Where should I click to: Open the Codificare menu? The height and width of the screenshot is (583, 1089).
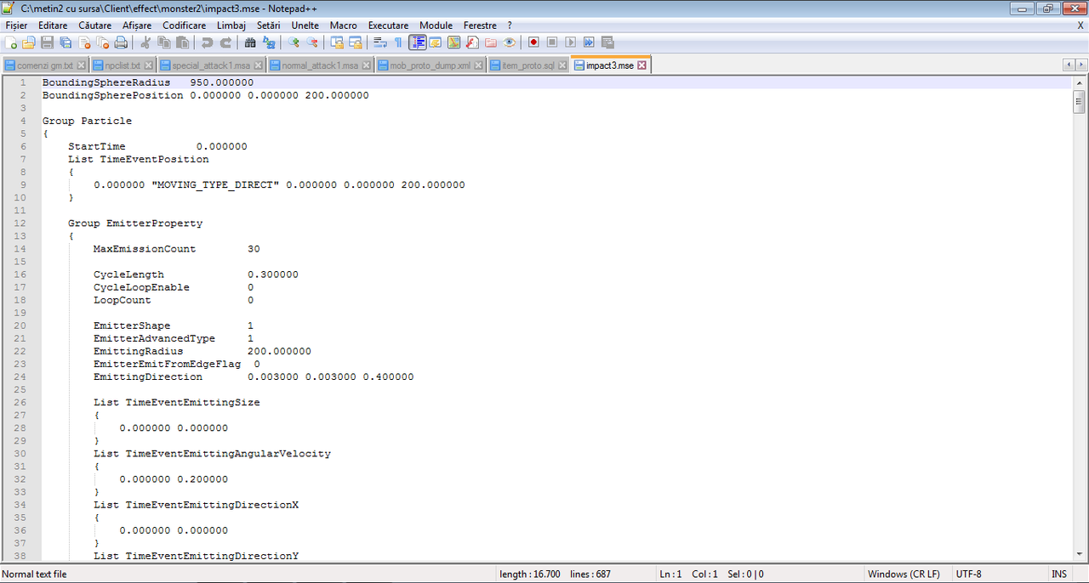click(184, 25)
